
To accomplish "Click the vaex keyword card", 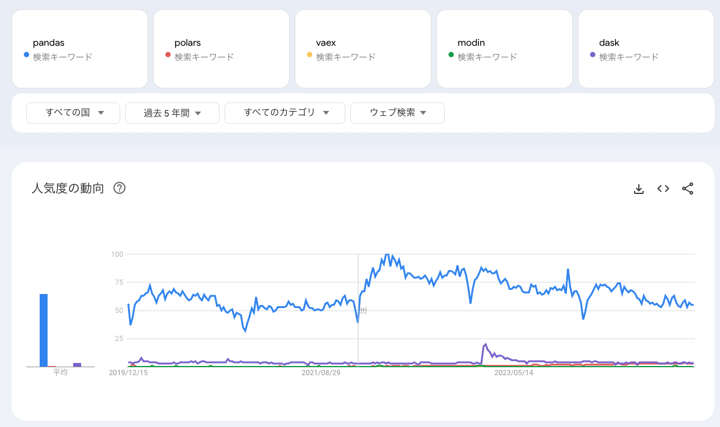I will [362, 49].
